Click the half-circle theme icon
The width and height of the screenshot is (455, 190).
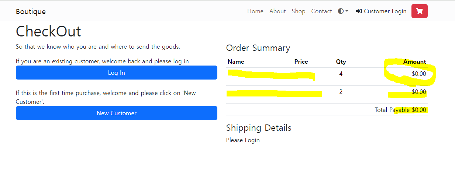click(x=341, y=11)
